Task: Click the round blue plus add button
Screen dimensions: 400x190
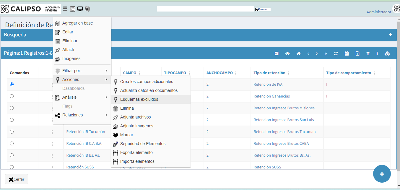Action: click(x=382, y=174)
